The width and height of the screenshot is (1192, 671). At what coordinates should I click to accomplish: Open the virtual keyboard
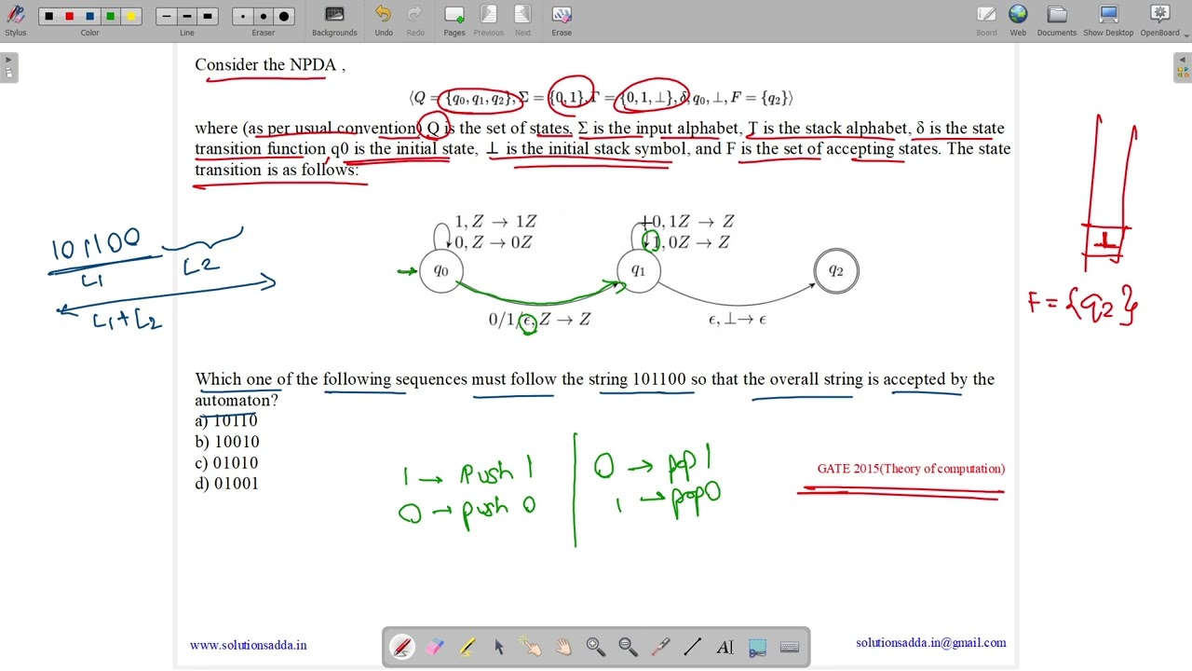coord(790,647)
